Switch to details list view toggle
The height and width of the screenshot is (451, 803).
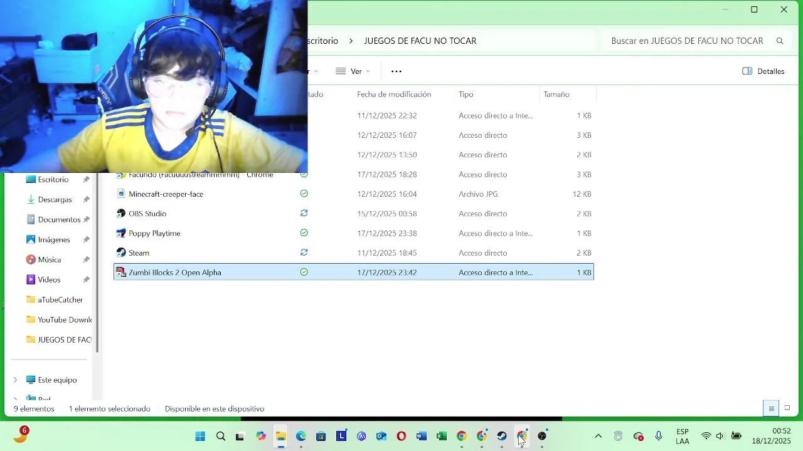pyautogui.click(x=771, y=408)
